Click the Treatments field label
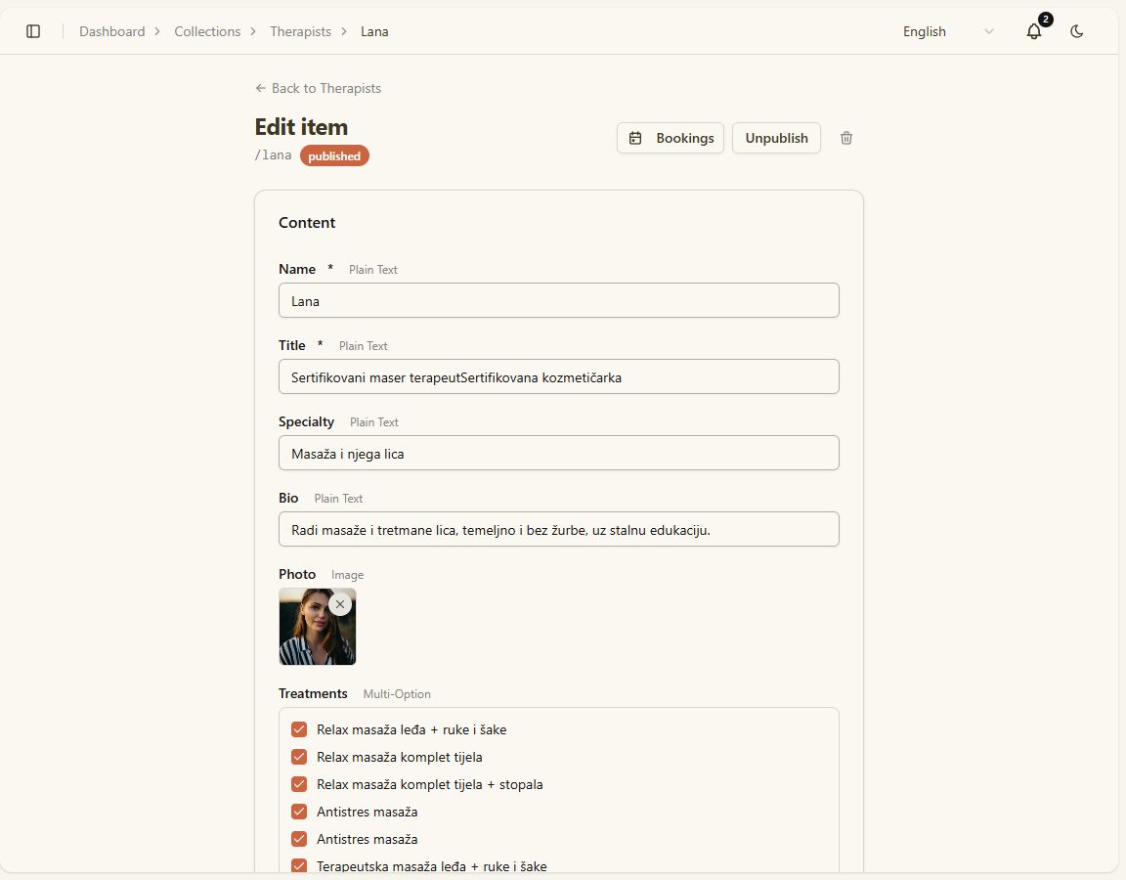 tap(313, 693)
